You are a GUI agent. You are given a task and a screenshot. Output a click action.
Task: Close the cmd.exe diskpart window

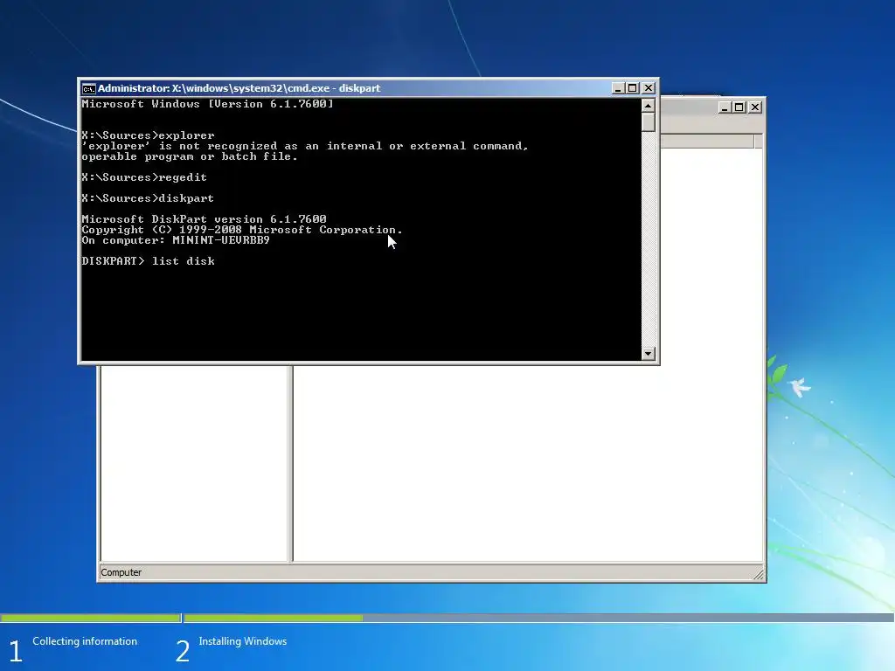pos(648,88)
